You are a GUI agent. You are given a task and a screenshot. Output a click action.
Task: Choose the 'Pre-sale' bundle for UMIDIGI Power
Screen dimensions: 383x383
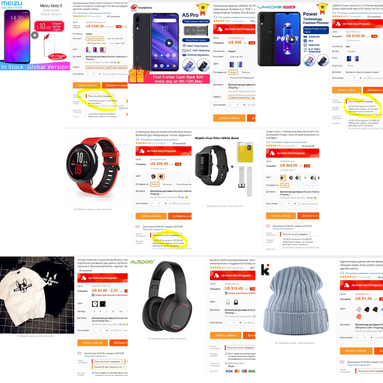click(x=351, y=52)
